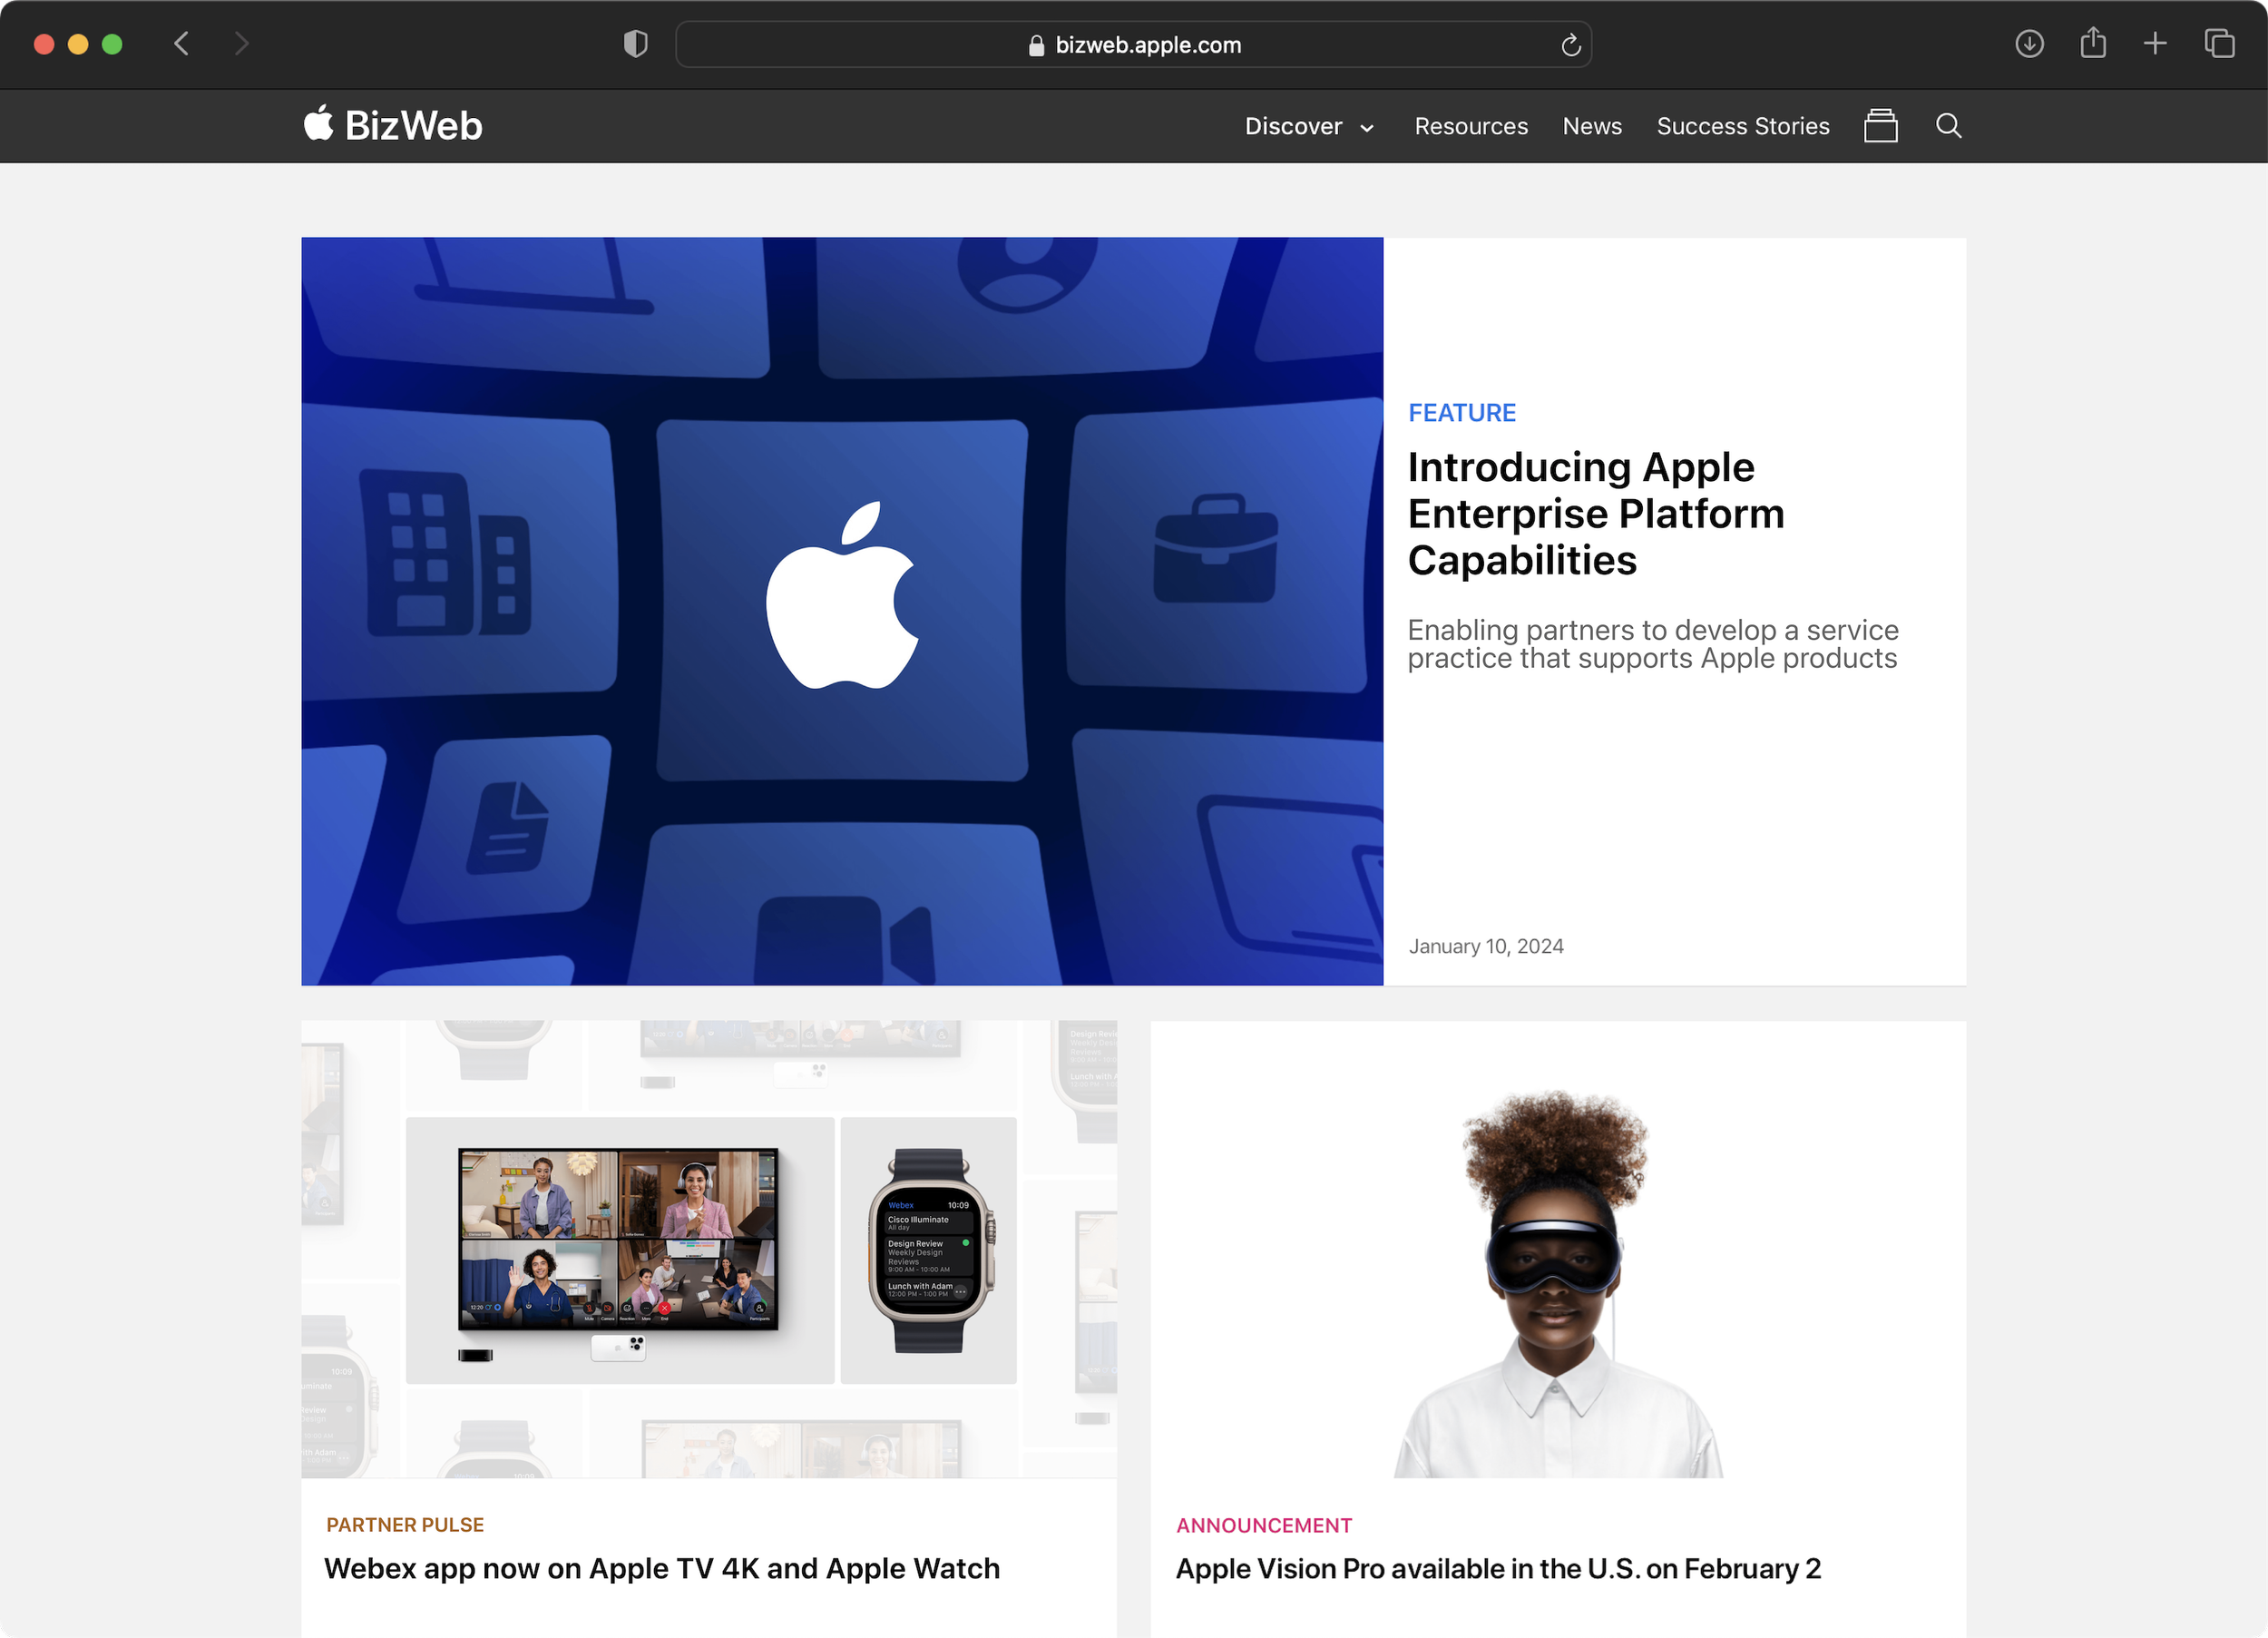Click the Apple Vision Pro article image

pyautogui.click(x=1557, y=1249)
